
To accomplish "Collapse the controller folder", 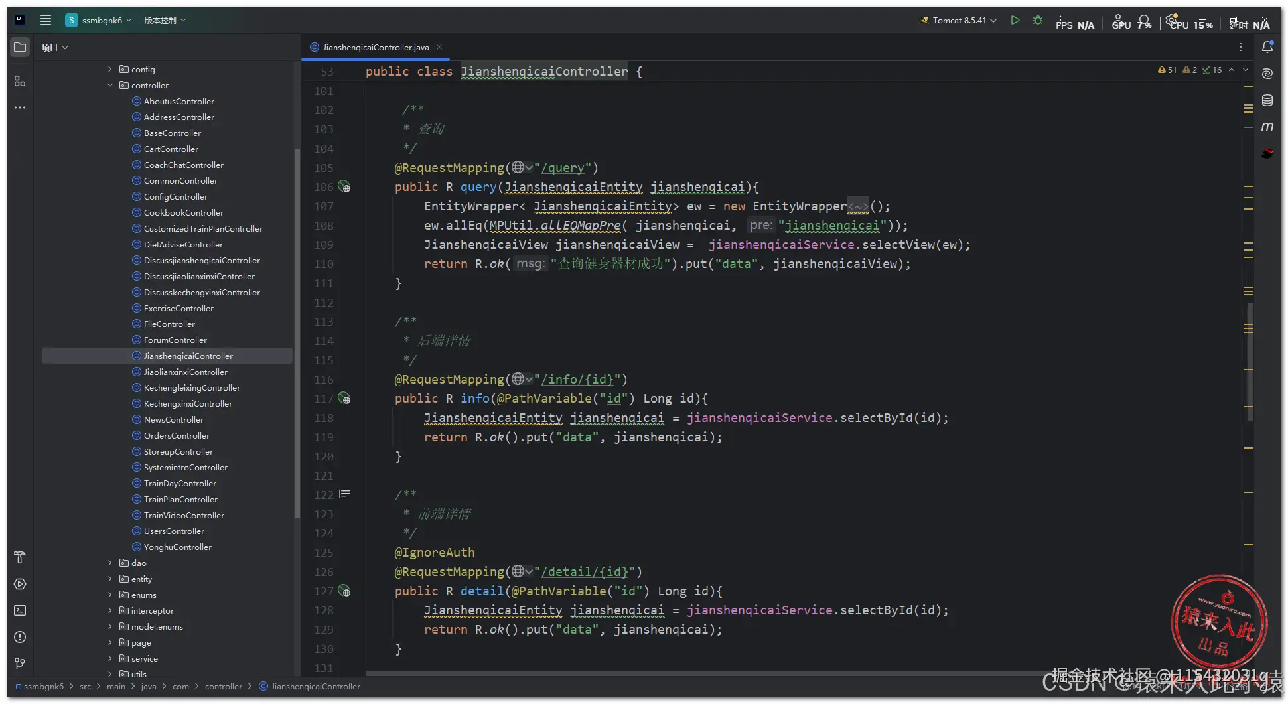I will click(110, 85).
